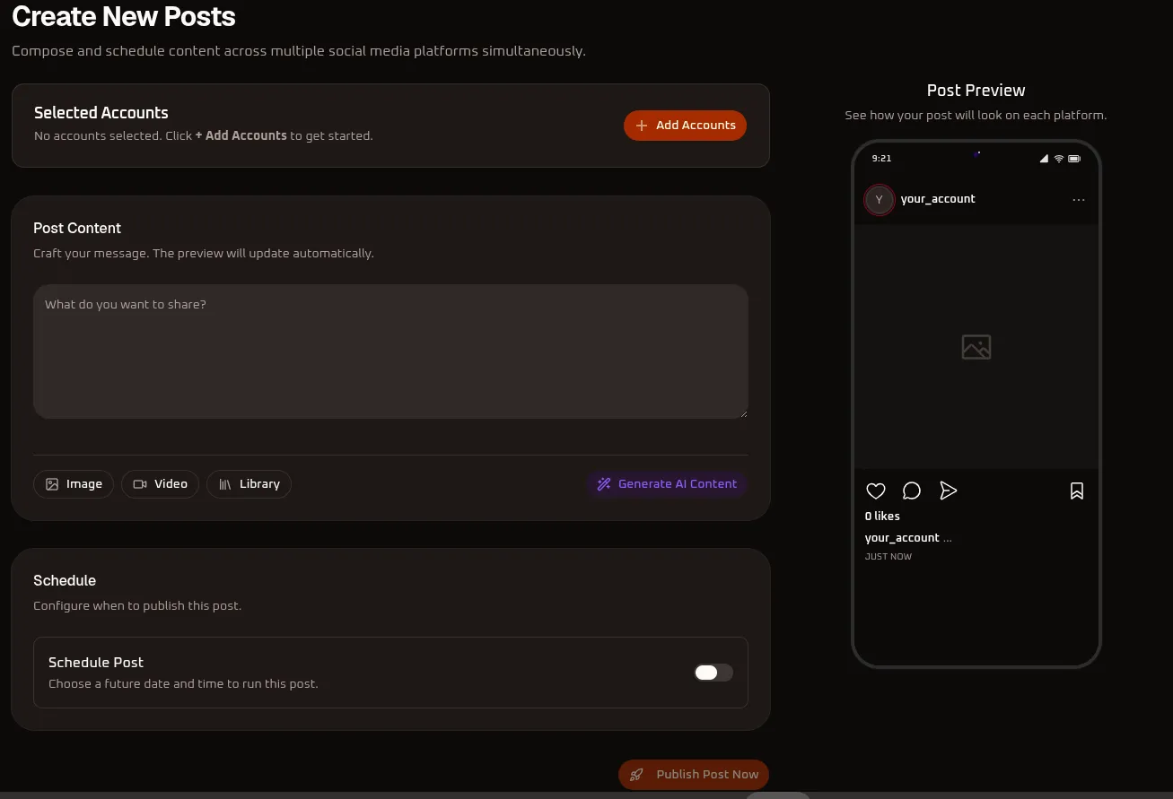The width and height of the screenshot is (1173, 799).
Task: Click Publish Post Now
Action: coord(694,775)
